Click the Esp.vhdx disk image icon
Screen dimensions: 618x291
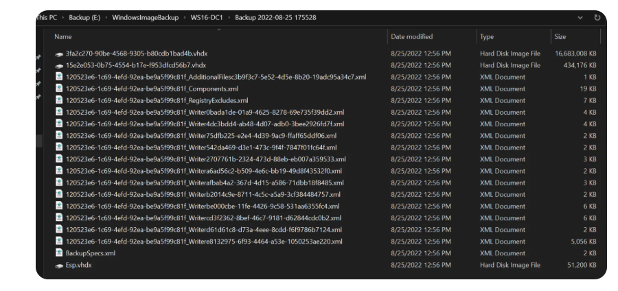(x=59, y=266)
